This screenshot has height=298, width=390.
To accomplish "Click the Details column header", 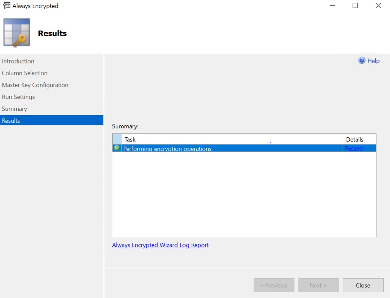I will point(359,139).
